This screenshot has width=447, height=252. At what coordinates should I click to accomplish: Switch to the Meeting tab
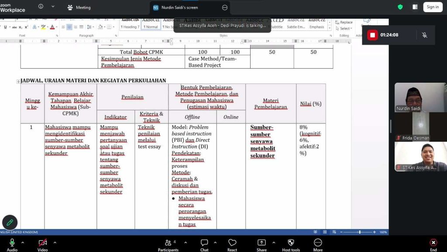[x=79, y=7]
